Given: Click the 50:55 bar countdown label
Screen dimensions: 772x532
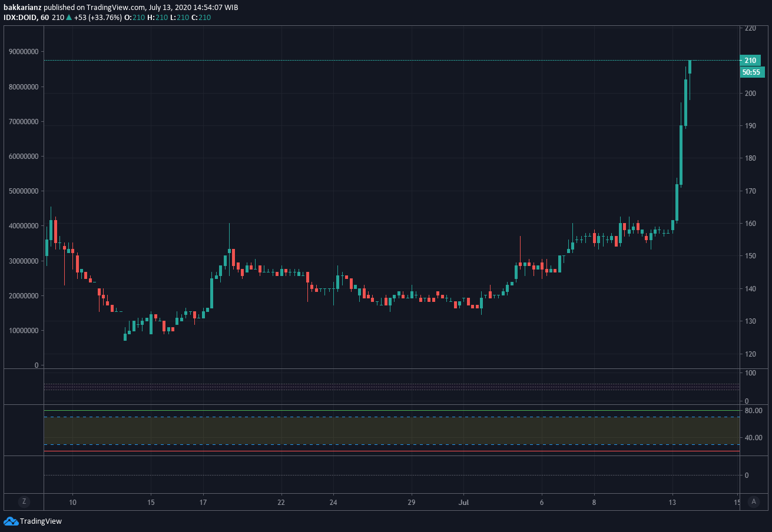Looking at the screenshot, I should (752, 72).
